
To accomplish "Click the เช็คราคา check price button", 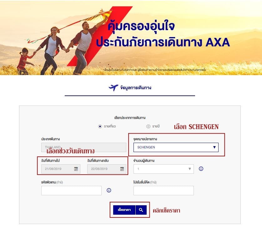I will (x=124, y=210).
